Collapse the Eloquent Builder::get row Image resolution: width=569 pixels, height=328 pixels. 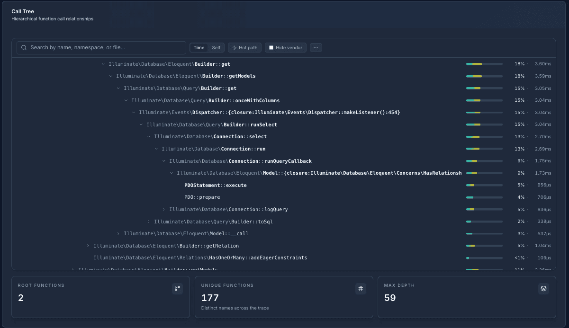tap(103, 64)
